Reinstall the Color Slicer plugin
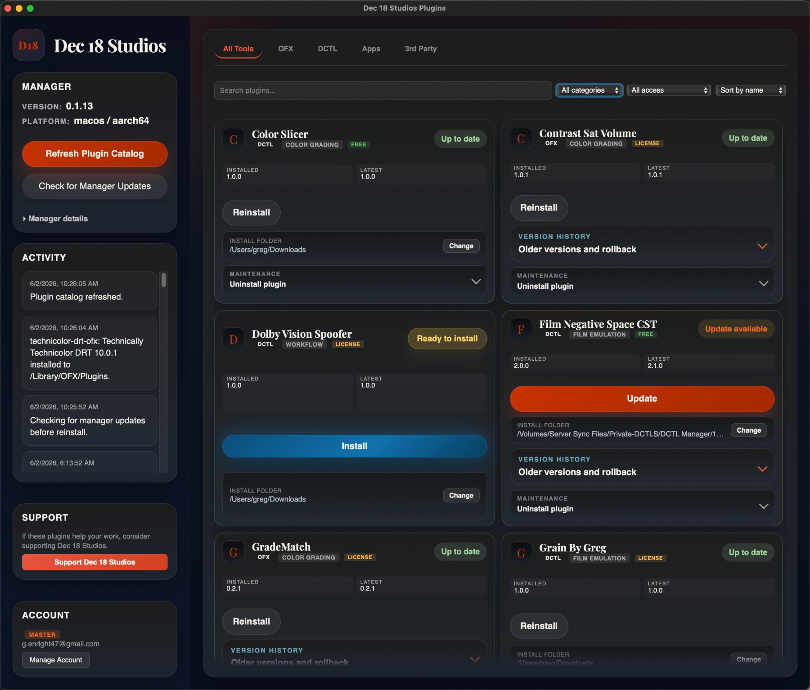 tap(251, 212)
